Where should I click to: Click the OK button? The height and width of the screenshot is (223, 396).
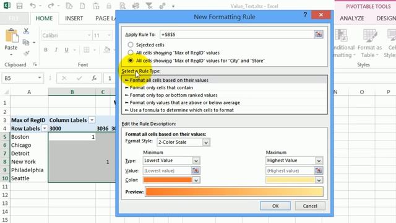(275, 206)
